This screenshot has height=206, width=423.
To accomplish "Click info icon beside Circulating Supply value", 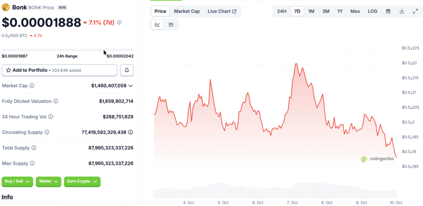I will (x=131, y=132).
